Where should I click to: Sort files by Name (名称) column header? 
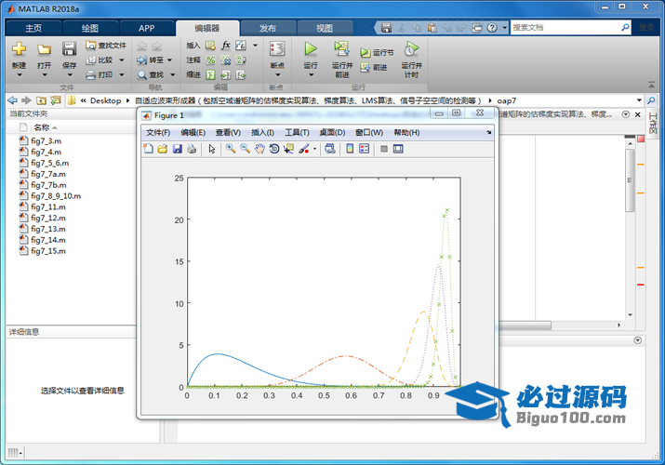pos(42,127)
